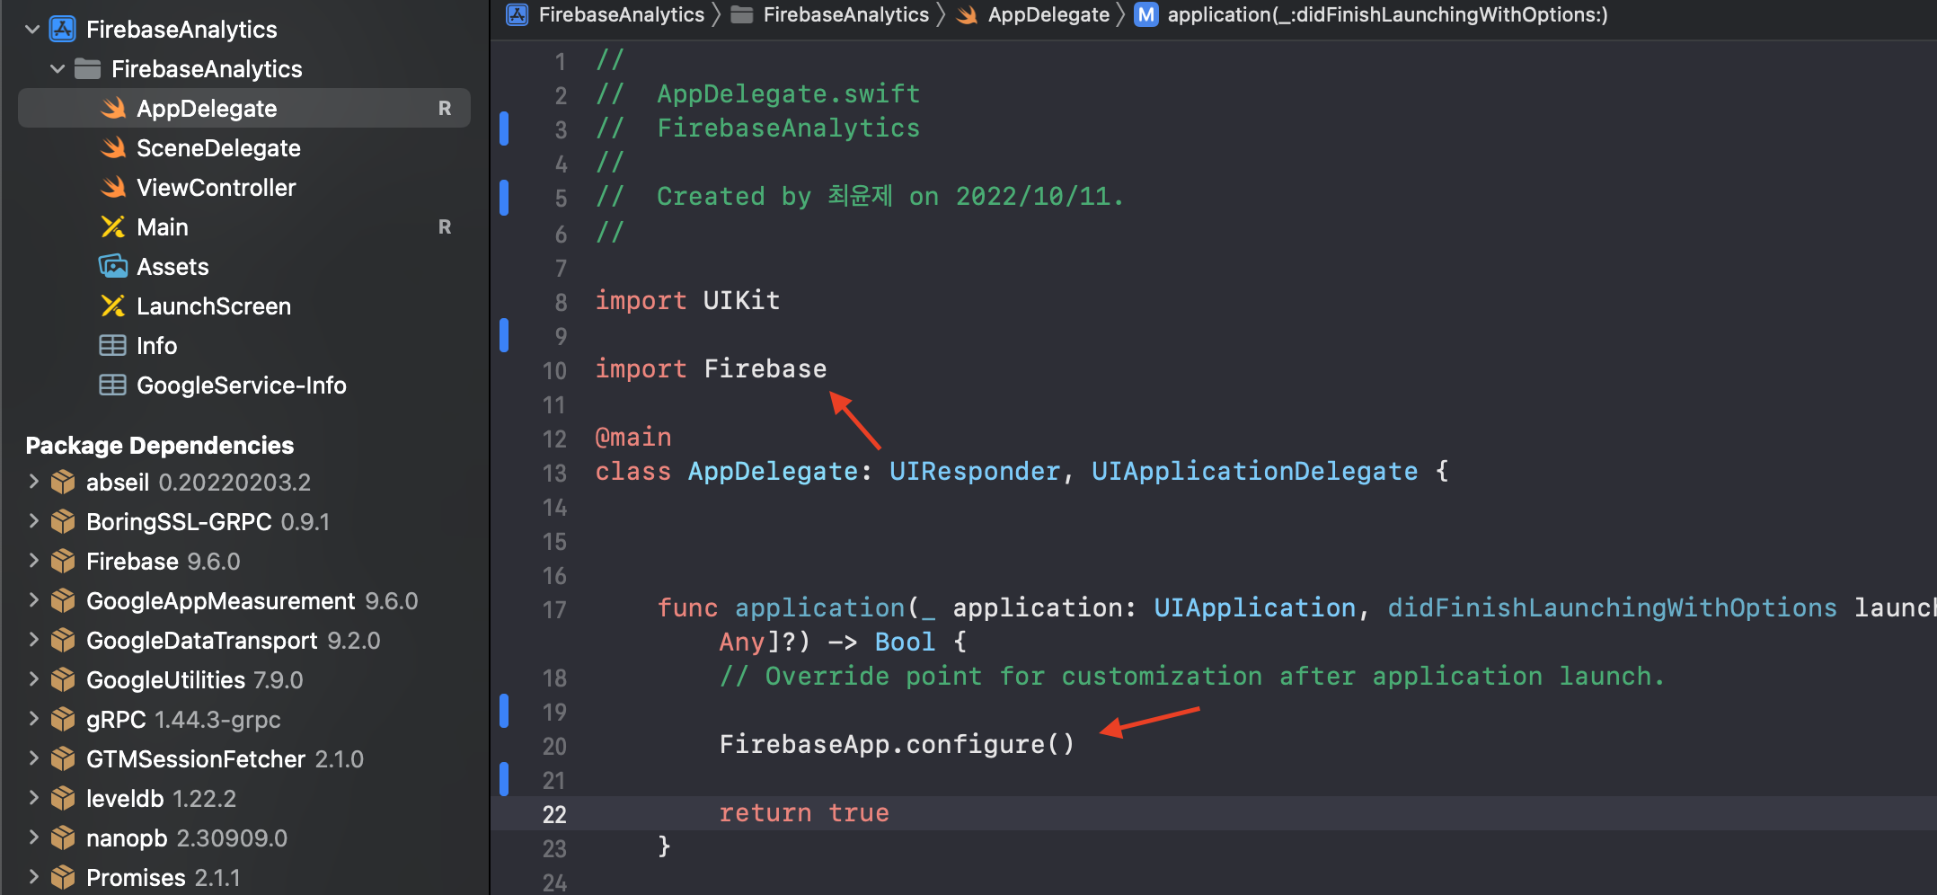The width and height of the screenshot is (1937, 895).
Task: Expand the gRPC package
Action: coord(33,719)
